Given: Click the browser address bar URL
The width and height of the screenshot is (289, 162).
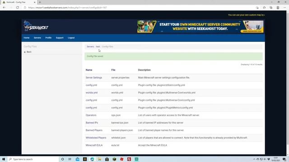Looking at the screenshot, I should (67, 8).
